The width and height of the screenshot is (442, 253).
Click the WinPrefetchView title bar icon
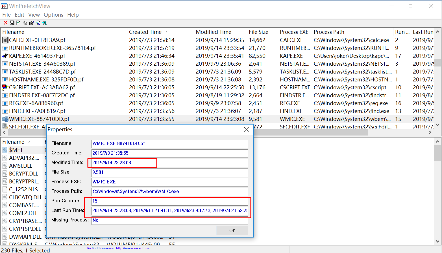tap(4, 6)
